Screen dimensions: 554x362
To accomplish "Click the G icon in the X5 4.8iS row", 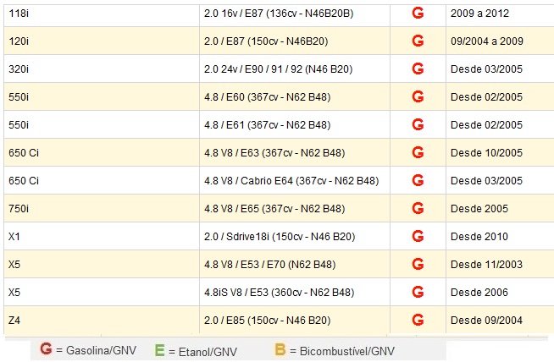I will (x=418, y=292).
